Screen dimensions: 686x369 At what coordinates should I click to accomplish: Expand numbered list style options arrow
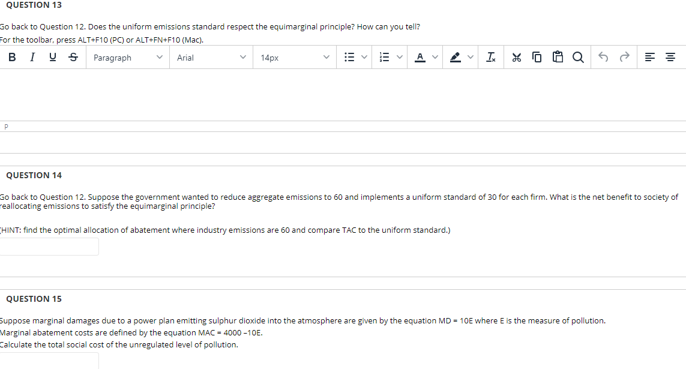point(400,57)
